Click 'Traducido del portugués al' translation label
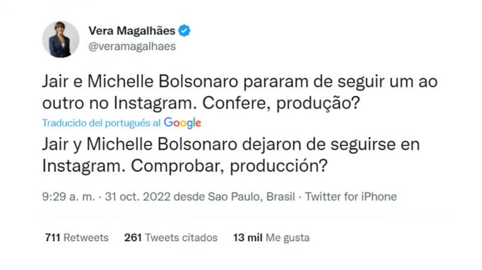The width and height of the screenshot is (482, 270). (102, 123)
